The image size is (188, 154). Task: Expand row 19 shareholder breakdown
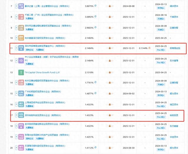click(x=16, y=137)
